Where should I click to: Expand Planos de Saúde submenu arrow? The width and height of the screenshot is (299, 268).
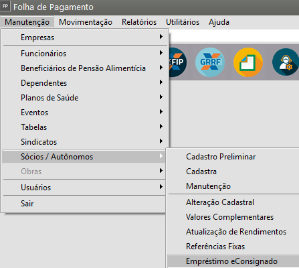[x=161, y=97]
